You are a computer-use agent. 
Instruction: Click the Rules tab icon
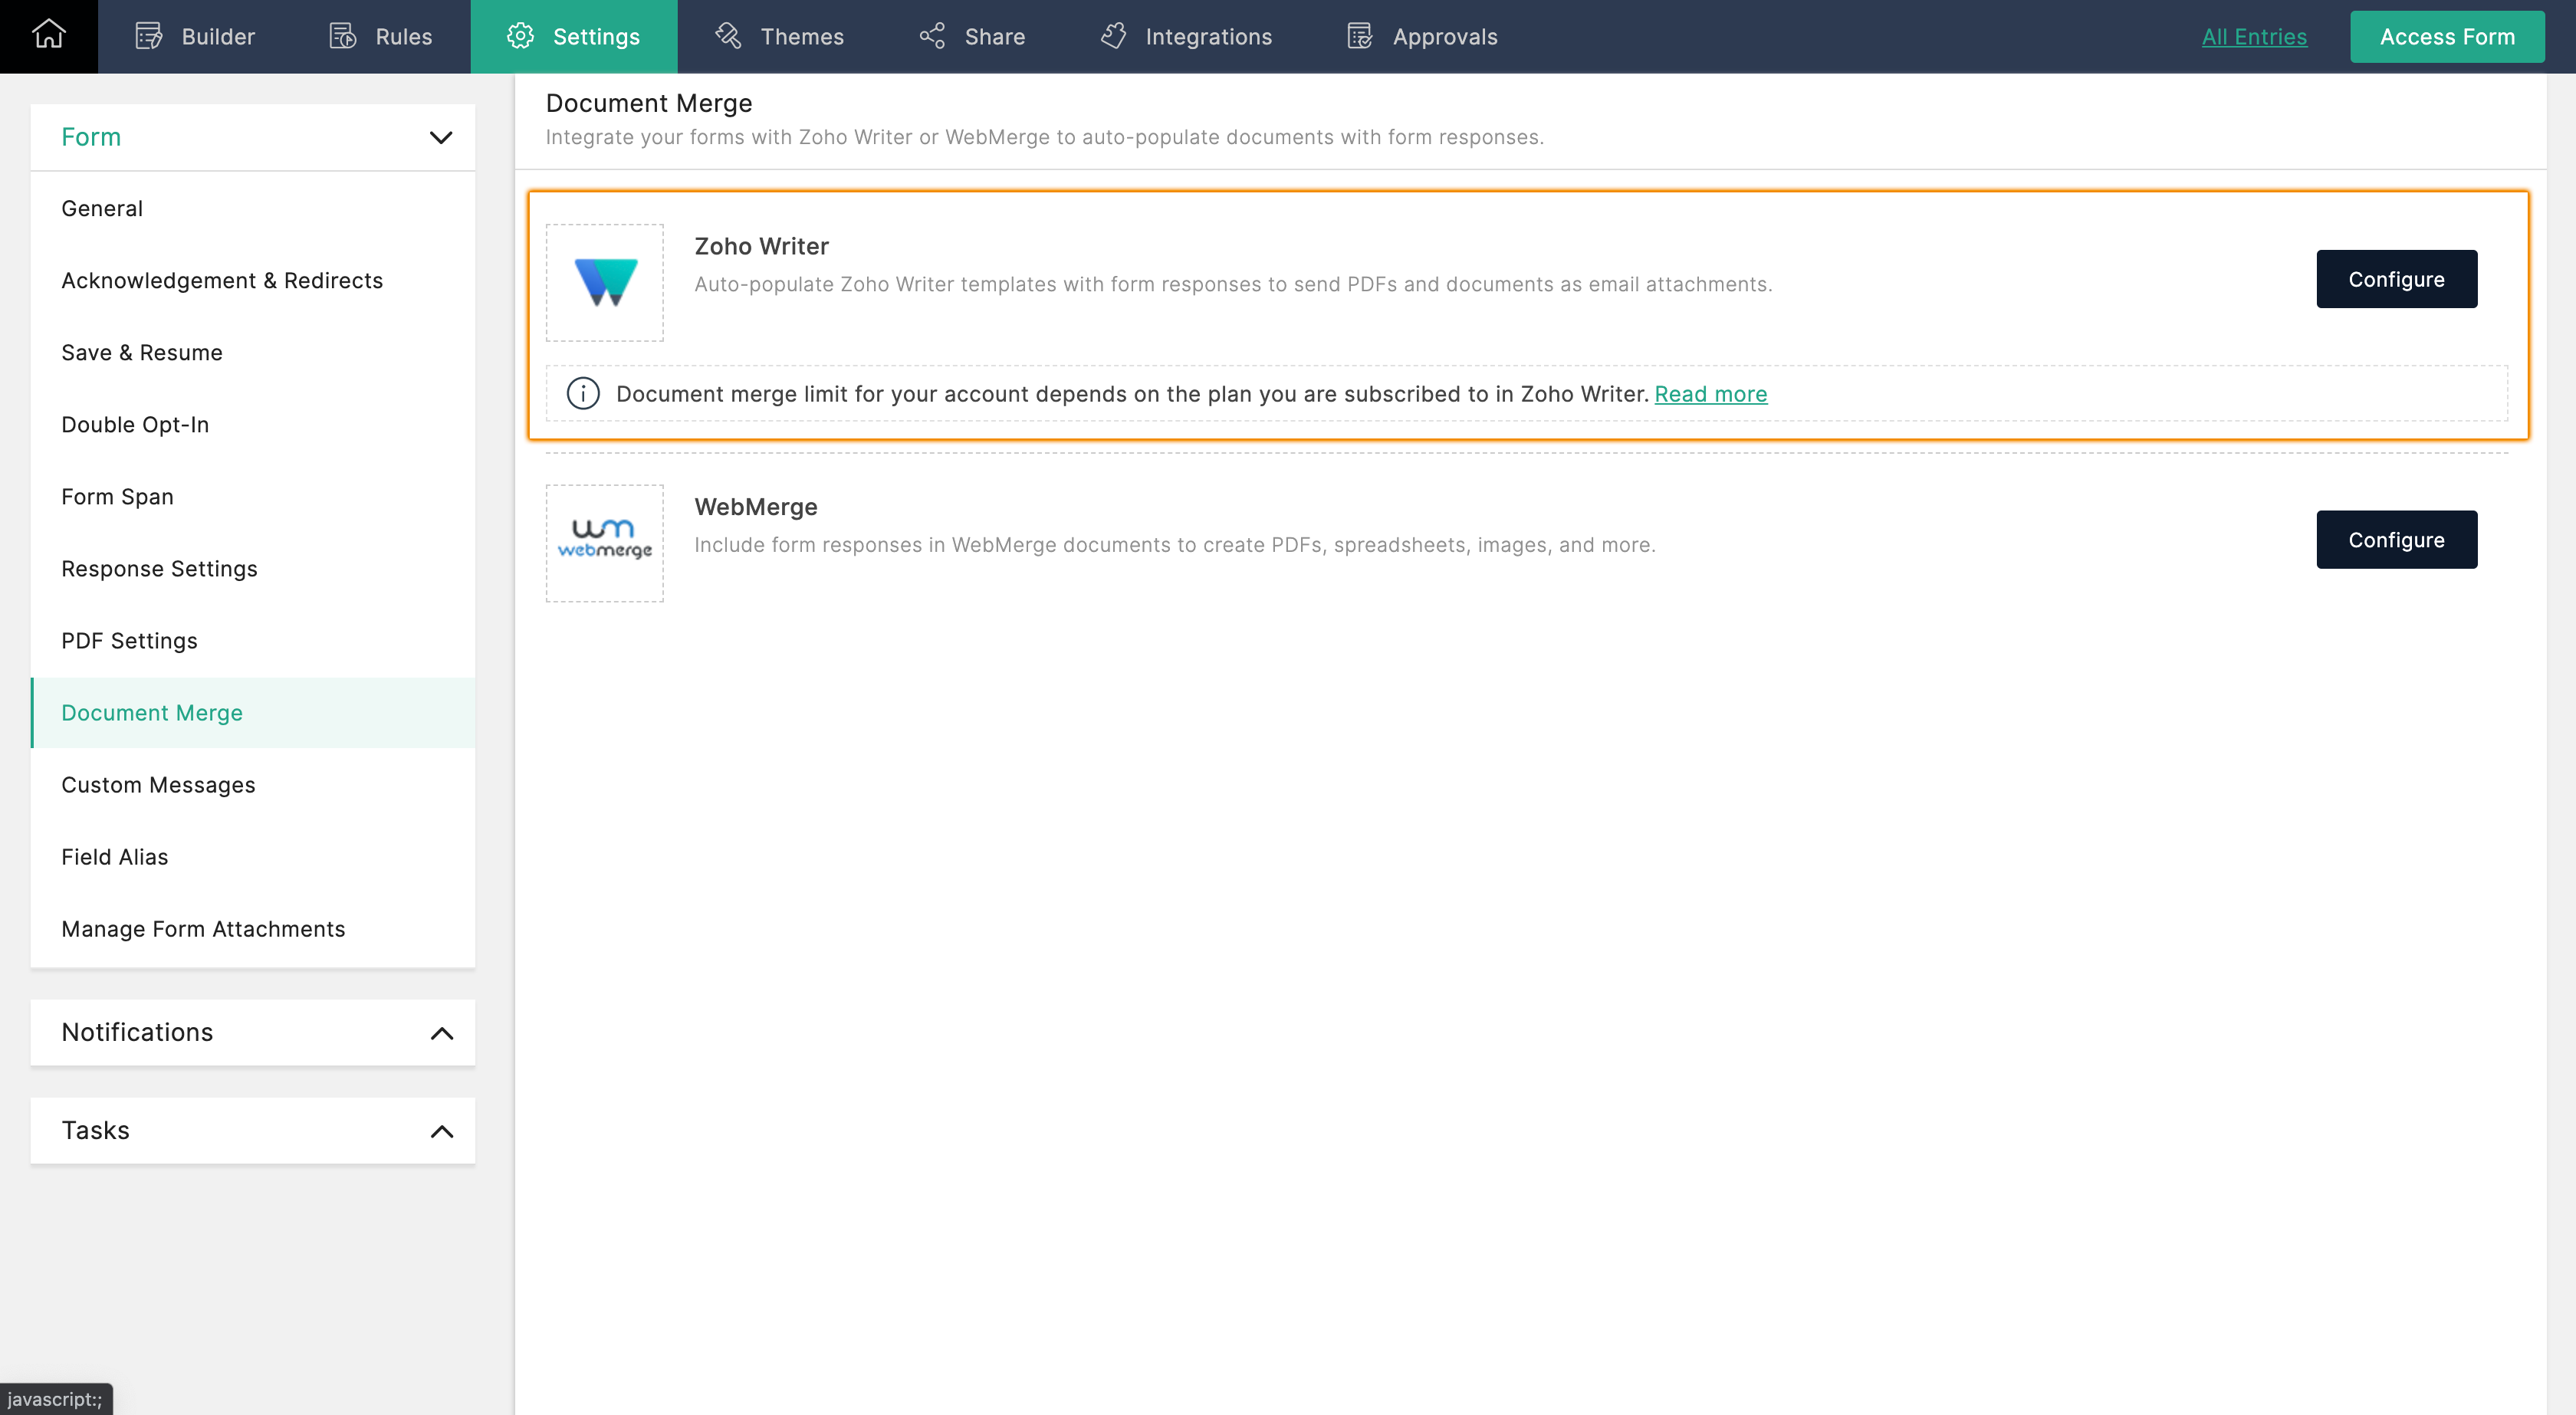pyautogui.click(x=343, y=36)
